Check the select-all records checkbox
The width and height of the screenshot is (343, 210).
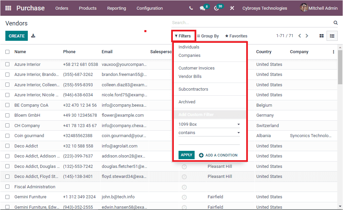pos(7,51)
